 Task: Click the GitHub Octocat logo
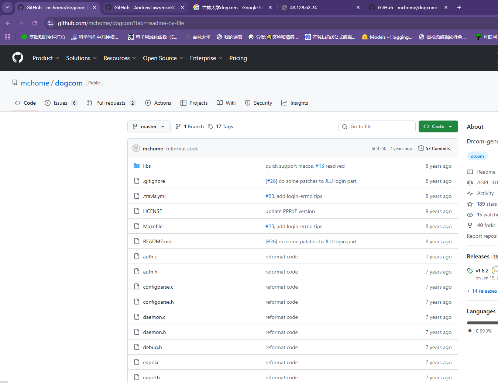point(18,58)
